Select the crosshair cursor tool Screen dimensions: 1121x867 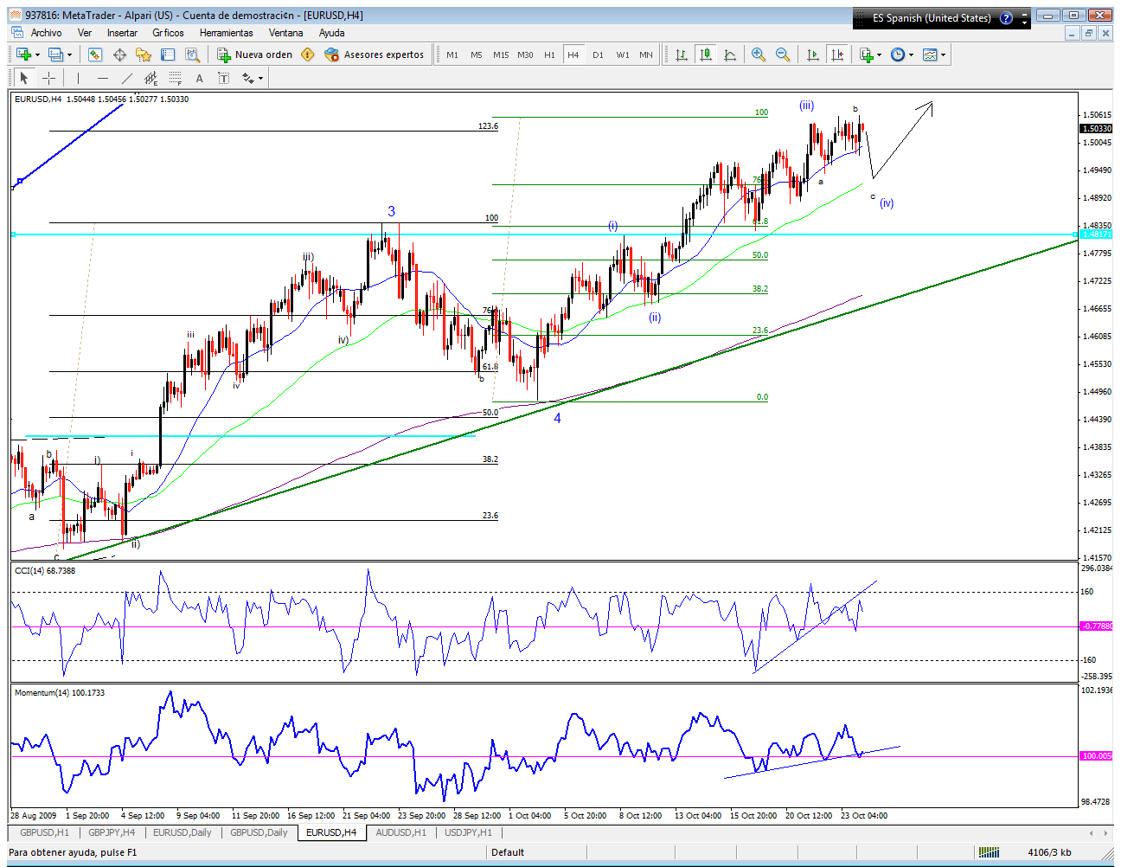tap(48, 78)
